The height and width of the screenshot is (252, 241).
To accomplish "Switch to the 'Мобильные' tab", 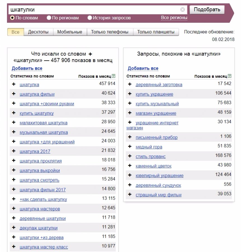I will pyautogui.click(x=70, y=32).
